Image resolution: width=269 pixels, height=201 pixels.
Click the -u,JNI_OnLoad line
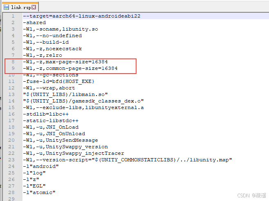point(51,127)
